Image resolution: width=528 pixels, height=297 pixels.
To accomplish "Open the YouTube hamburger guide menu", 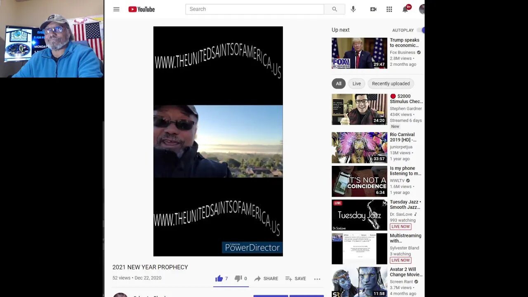I will point(116,9).
